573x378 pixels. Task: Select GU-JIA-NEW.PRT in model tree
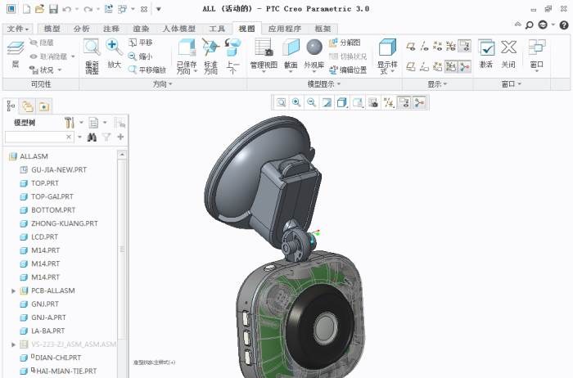click(x=53, y=170)
